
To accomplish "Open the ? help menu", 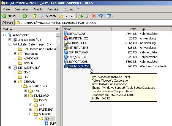I will tap(78, 9).
